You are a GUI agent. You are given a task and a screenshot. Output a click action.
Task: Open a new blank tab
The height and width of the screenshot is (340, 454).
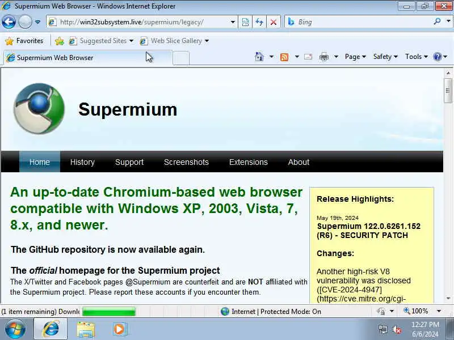click(181, 58)
